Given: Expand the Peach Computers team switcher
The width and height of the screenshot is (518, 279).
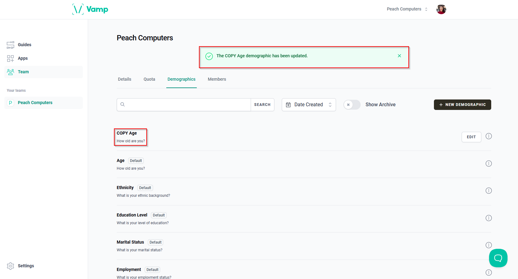Looking at the screenshot, I should (407, 9).
